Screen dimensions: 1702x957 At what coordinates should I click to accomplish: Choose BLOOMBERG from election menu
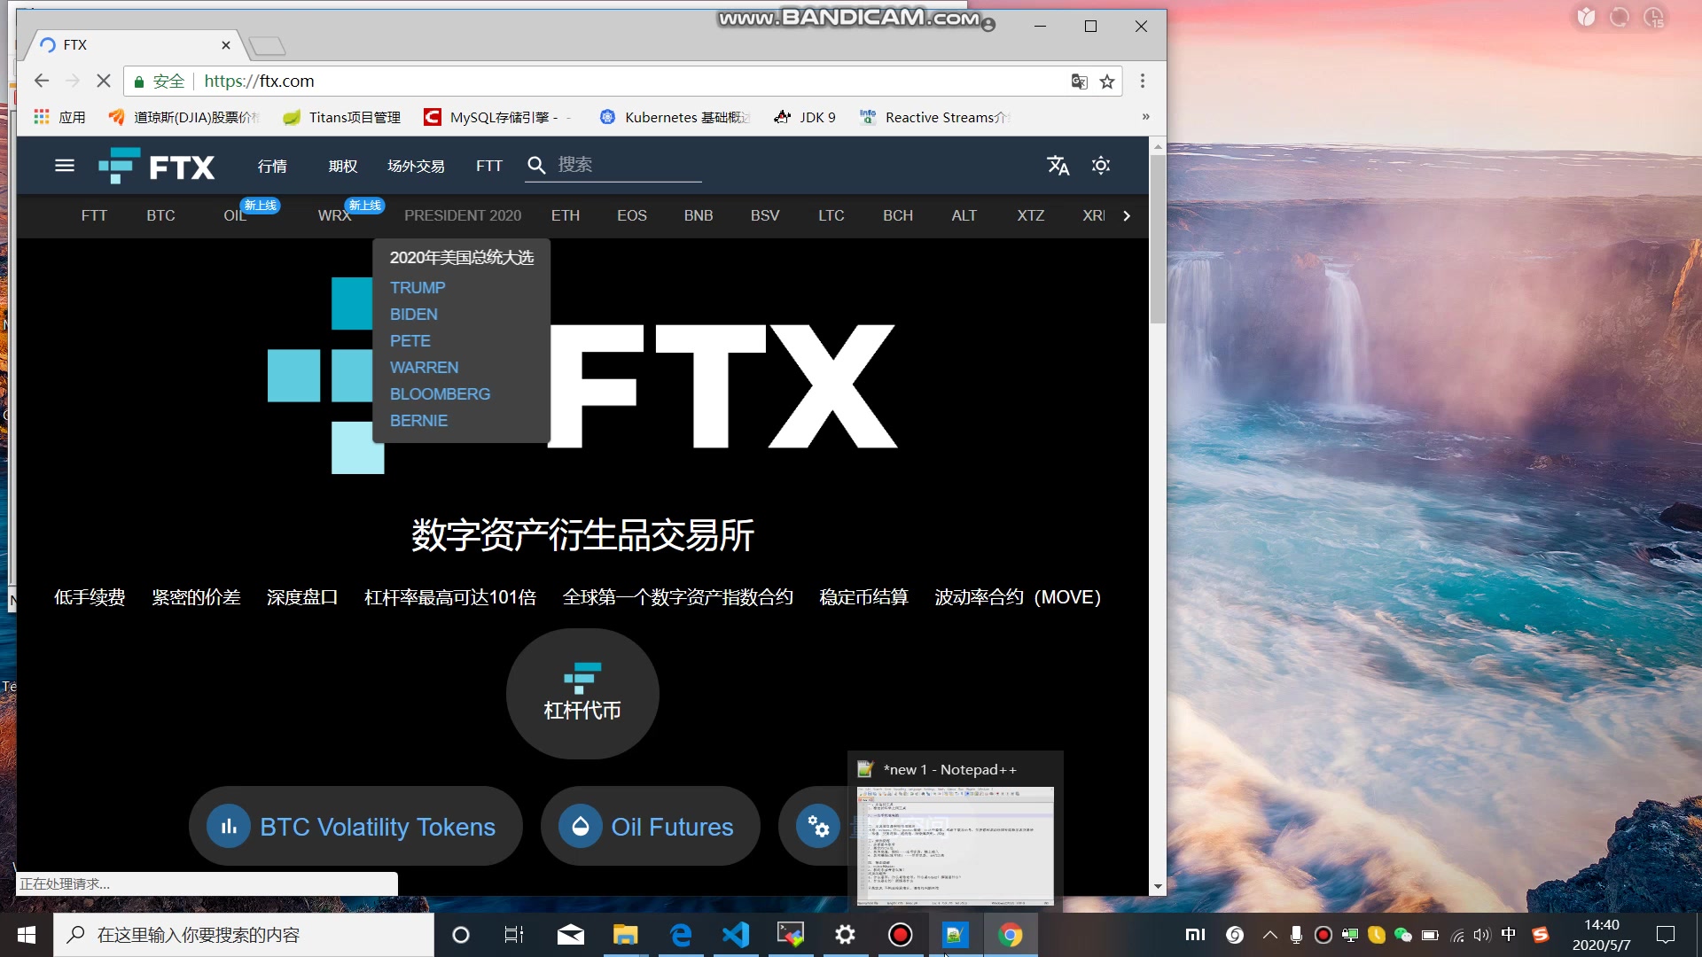[441, 394]
